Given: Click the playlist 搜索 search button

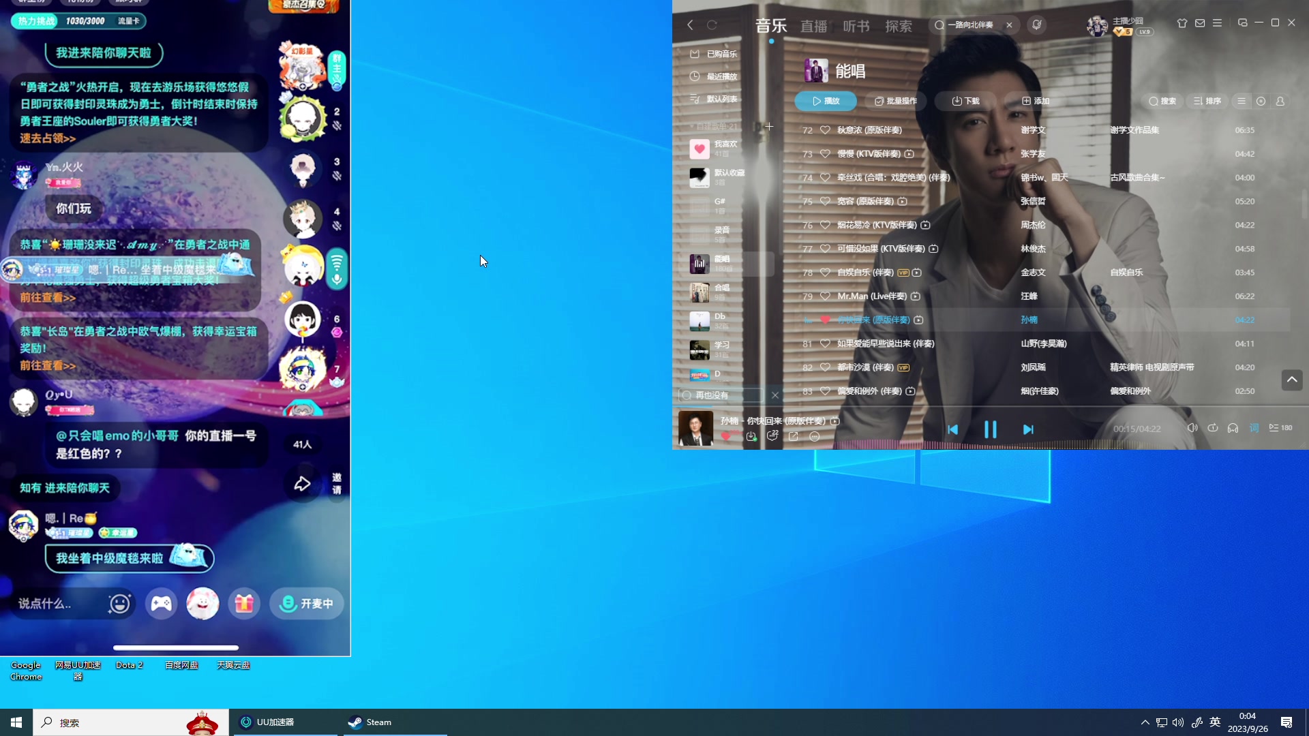Looking at the screenshot, I should (1162, 101).
